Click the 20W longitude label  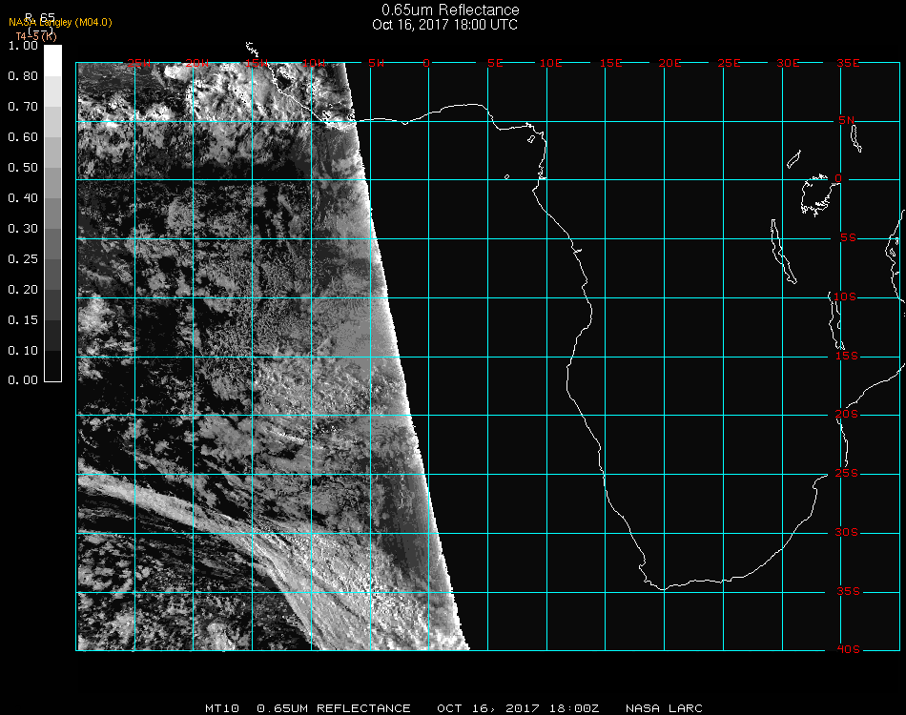point(197,63)
